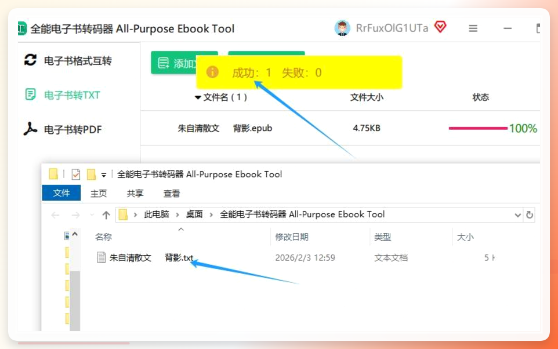The height and width of the screenshot is (349, 558).
Task: Click the PDF Acrobat-style sidebar icon
Action: point(30,129)
